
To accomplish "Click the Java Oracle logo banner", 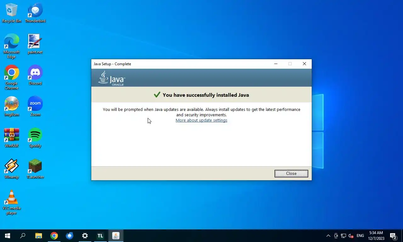I will (112, 78).
